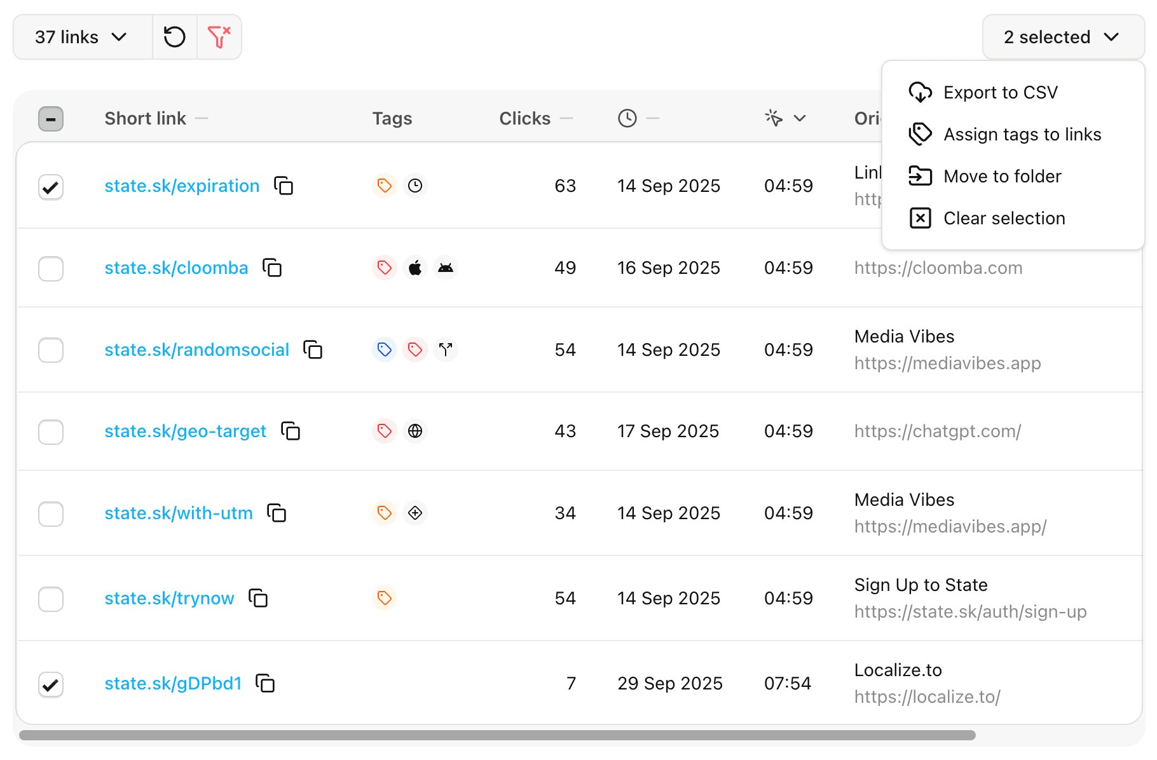The image size is (1157, 760).
Task: Open the 2 selected dropdown
Action: click(1062, 37)
